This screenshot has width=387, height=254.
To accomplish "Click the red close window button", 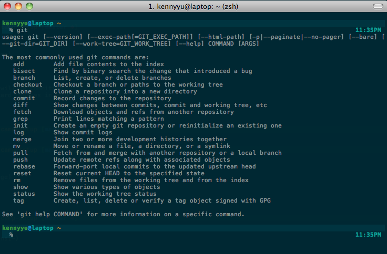I will [x=7, y=6].
